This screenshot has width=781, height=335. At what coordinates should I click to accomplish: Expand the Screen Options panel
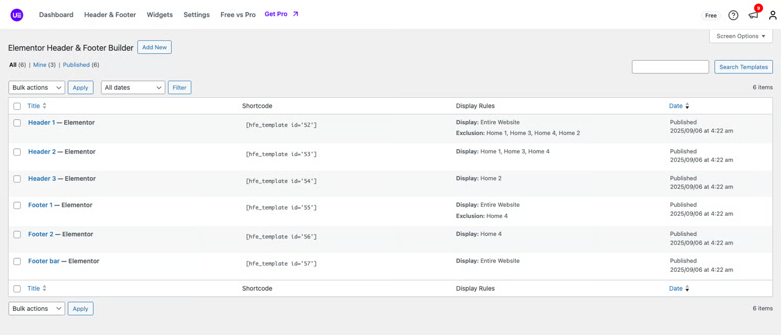point(740,36)
